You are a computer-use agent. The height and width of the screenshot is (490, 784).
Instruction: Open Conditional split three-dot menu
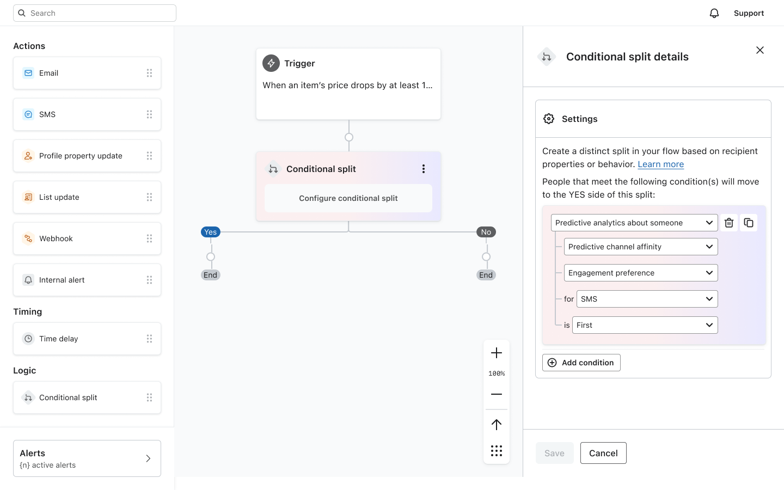click(424, 169)
